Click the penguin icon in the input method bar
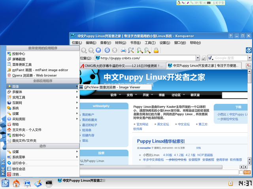The width and height of the screenshot is (253, 189). (179, 3)
